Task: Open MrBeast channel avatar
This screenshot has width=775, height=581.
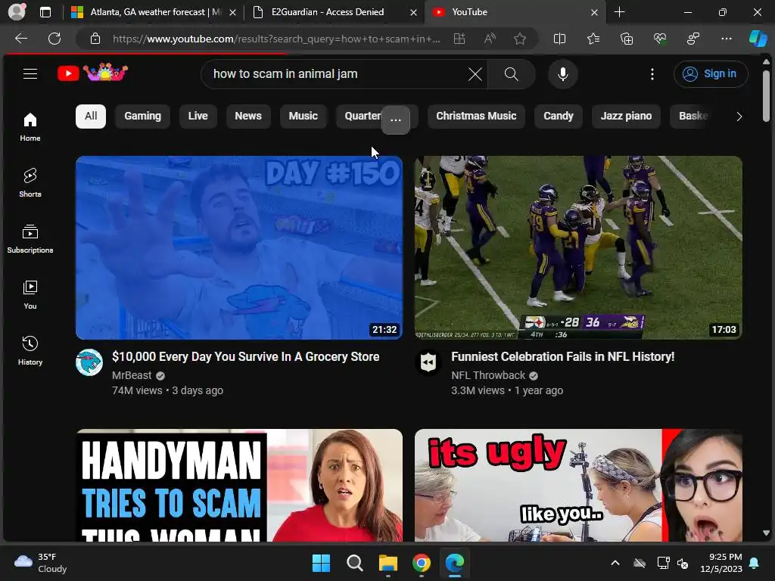Action: point(89,362)
